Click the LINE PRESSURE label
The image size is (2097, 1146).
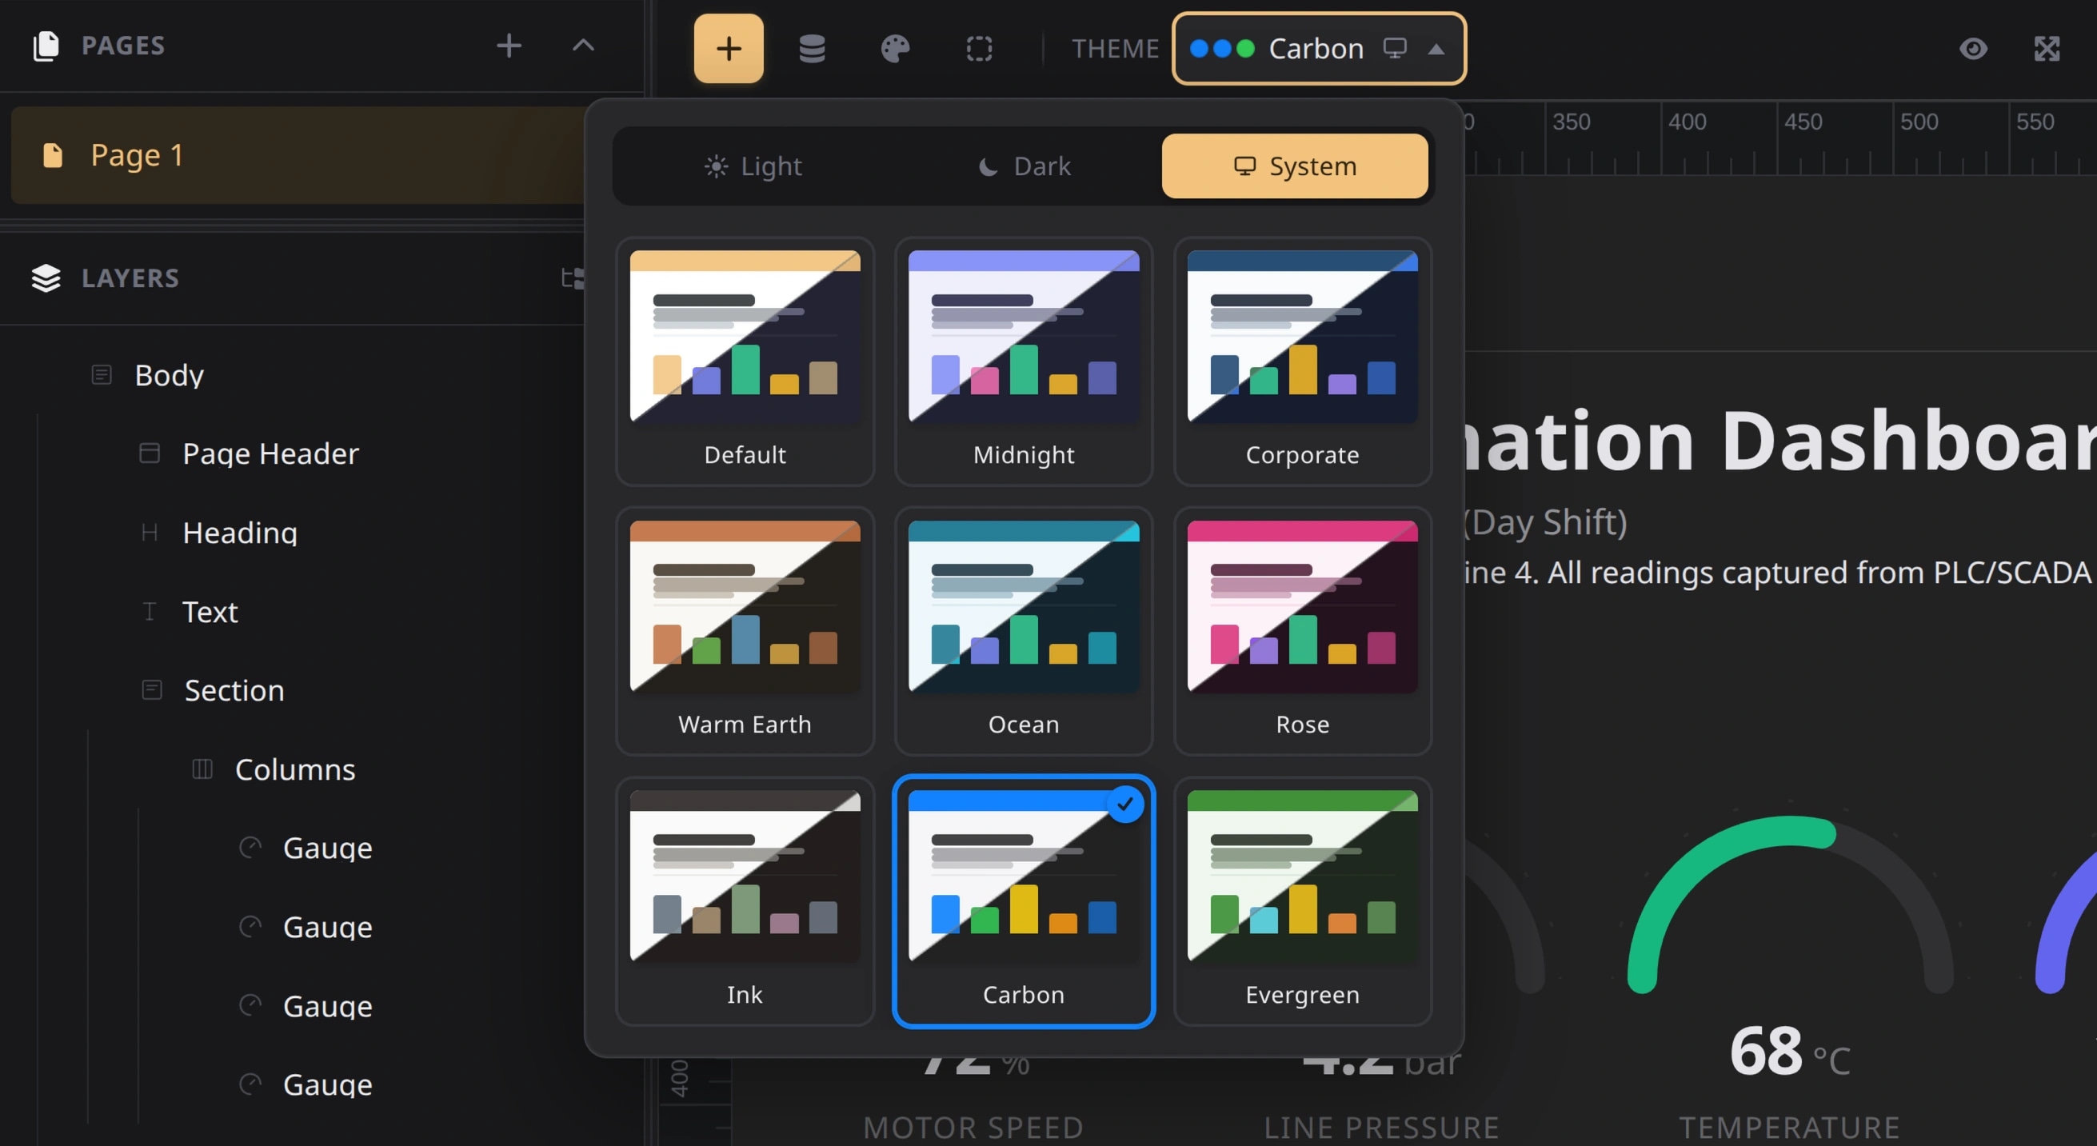tap(1381, 1128)
